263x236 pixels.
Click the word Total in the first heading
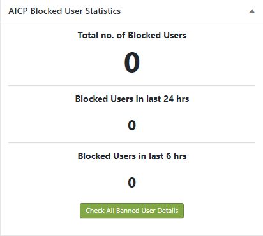coord(88,35)
